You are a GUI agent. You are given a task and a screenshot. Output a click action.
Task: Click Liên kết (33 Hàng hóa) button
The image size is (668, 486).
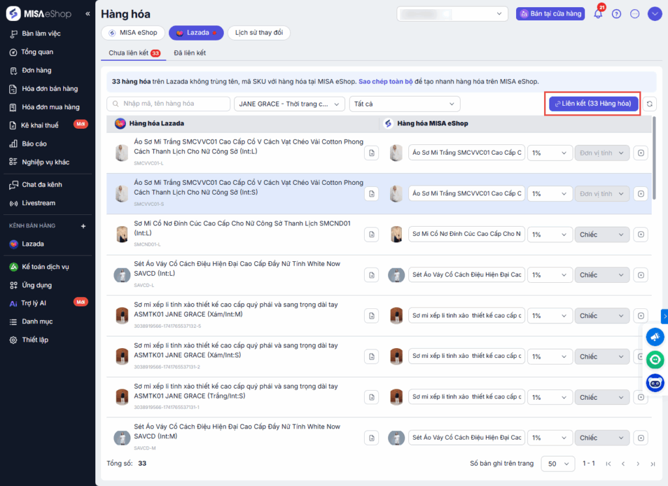pos(593,104)
